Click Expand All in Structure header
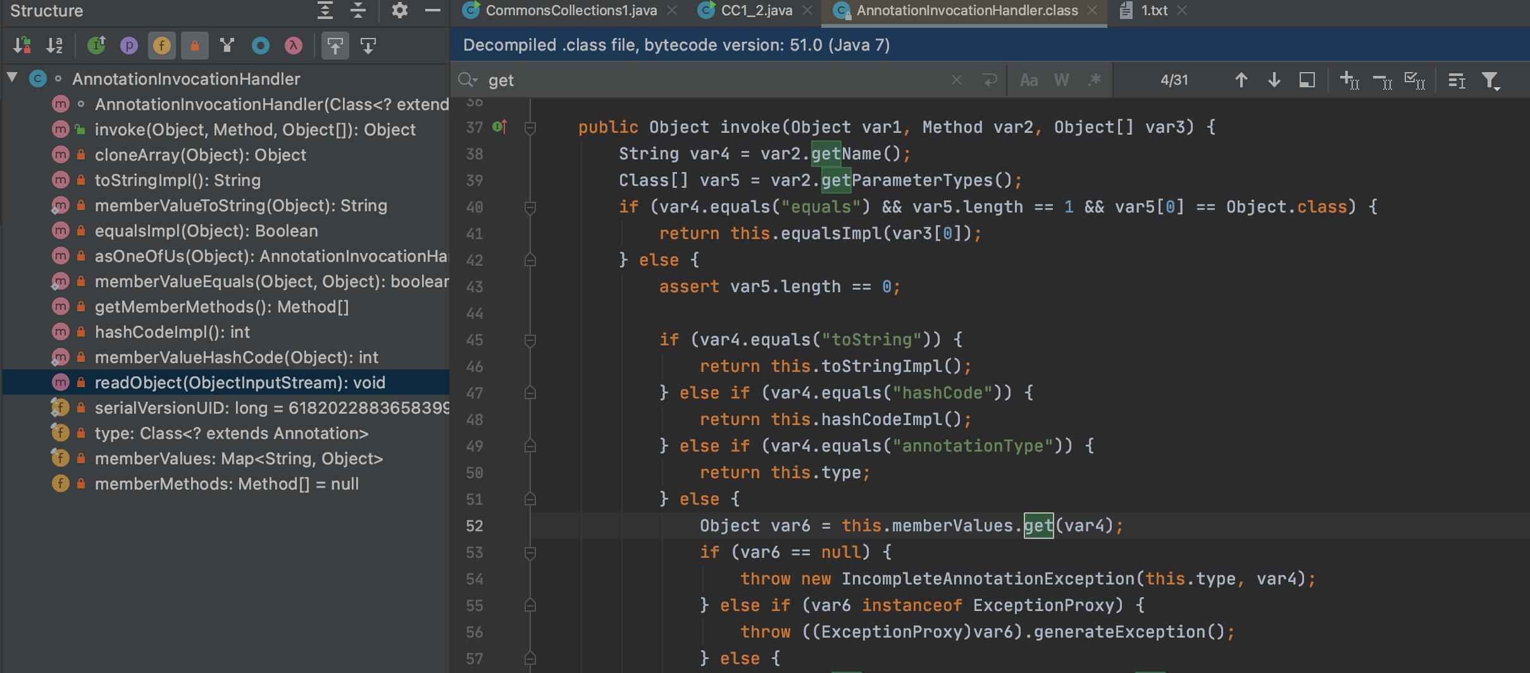The width and height of the screenshot is (1530, 673). pyautogui.click(x=325, y=10)
